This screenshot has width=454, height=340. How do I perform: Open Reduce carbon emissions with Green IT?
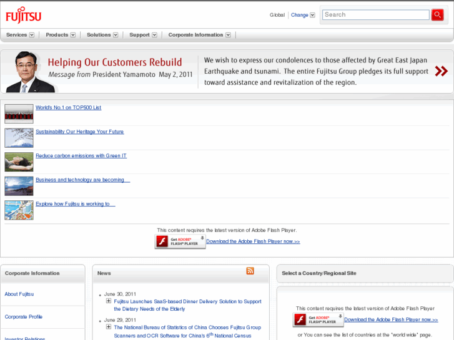tap(81, 156)
